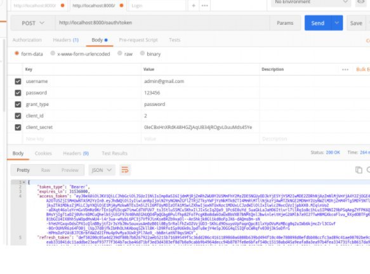Open the Test Results tab

click(114, 153)
